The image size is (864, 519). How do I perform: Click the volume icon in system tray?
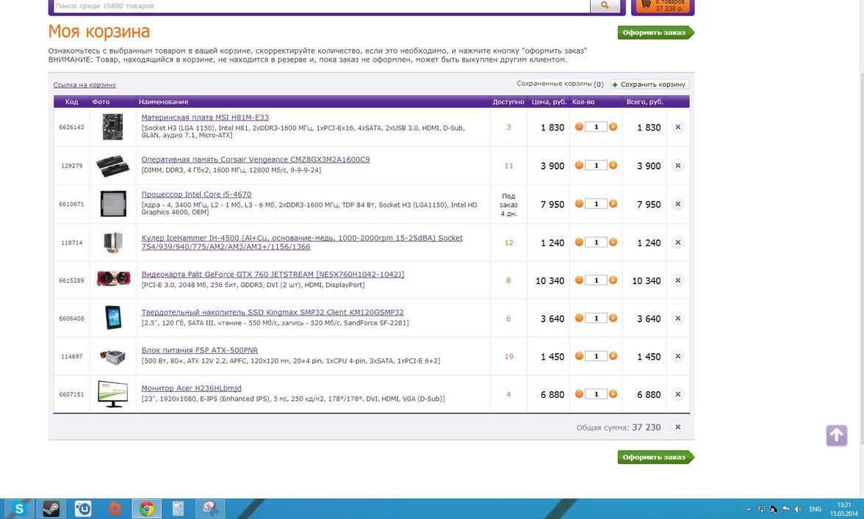click(x=797, y=509)
